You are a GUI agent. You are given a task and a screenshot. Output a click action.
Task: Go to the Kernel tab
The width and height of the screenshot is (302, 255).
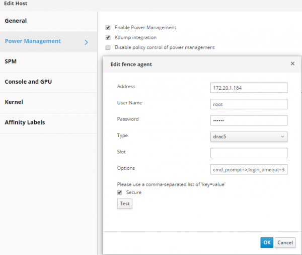pos(14,102)
